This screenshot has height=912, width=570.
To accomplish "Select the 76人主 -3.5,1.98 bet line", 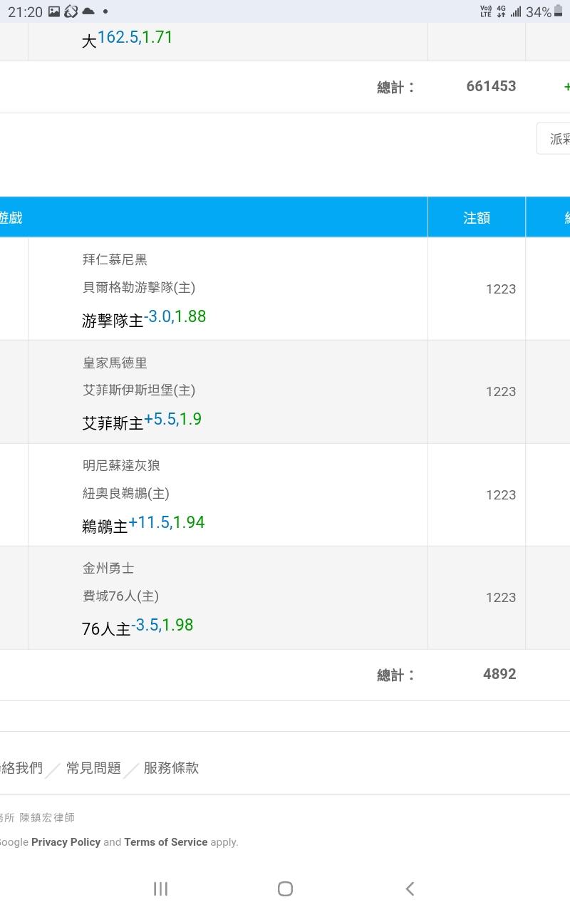I will pos(138,627).
